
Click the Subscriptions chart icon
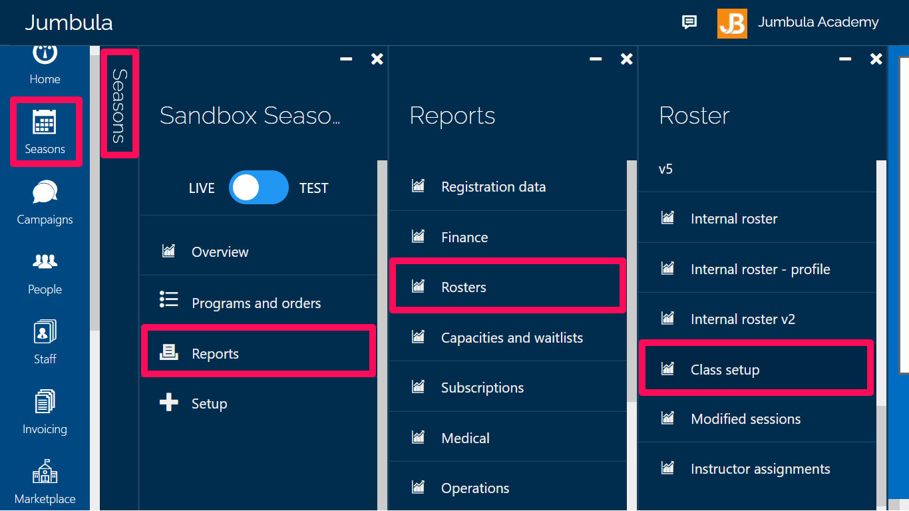418,387
